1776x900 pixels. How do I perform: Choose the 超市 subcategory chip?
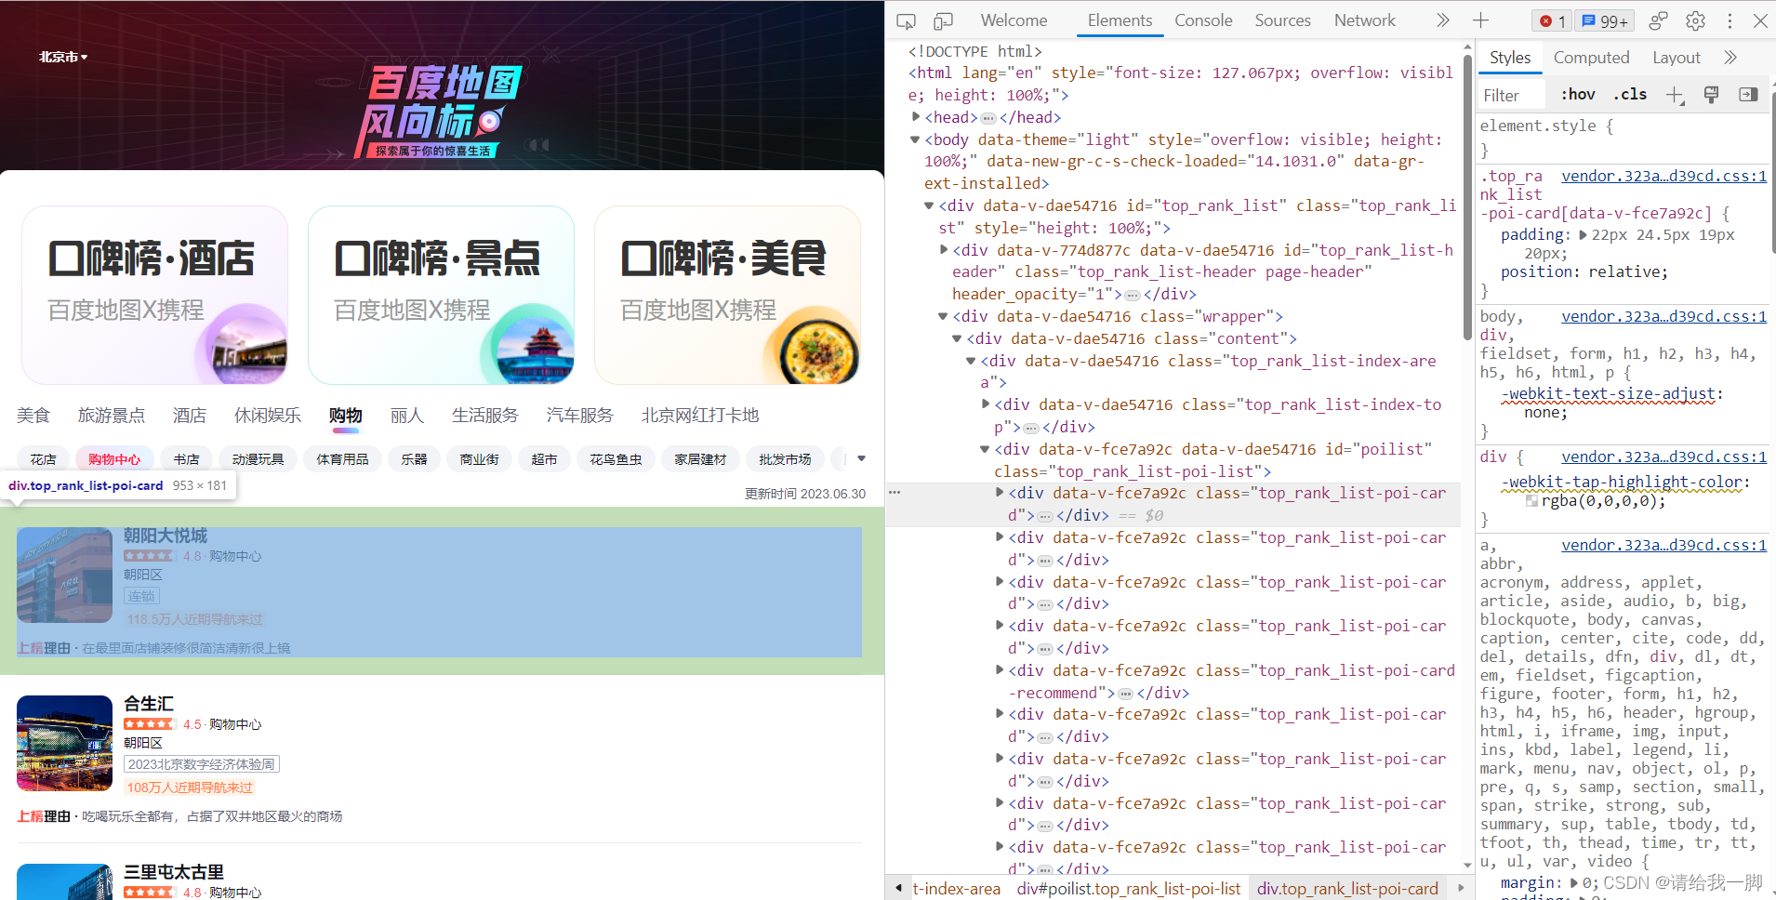(x=544, y=459)
